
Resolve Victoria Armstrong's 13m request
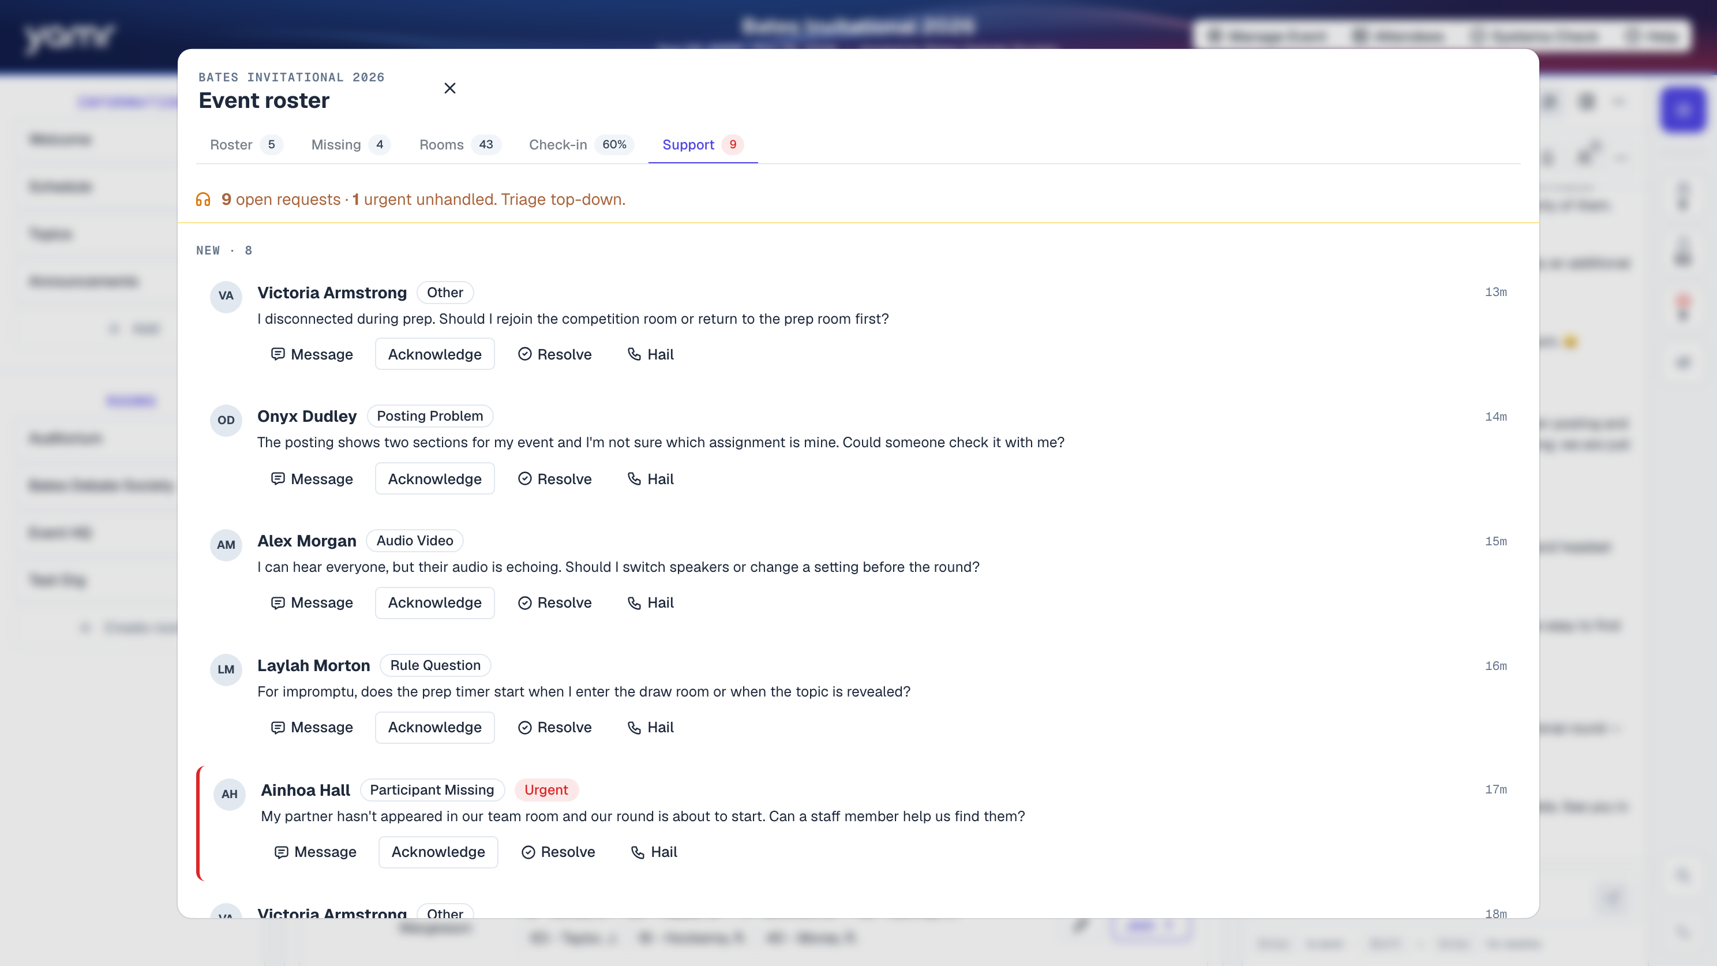[554, 354]
